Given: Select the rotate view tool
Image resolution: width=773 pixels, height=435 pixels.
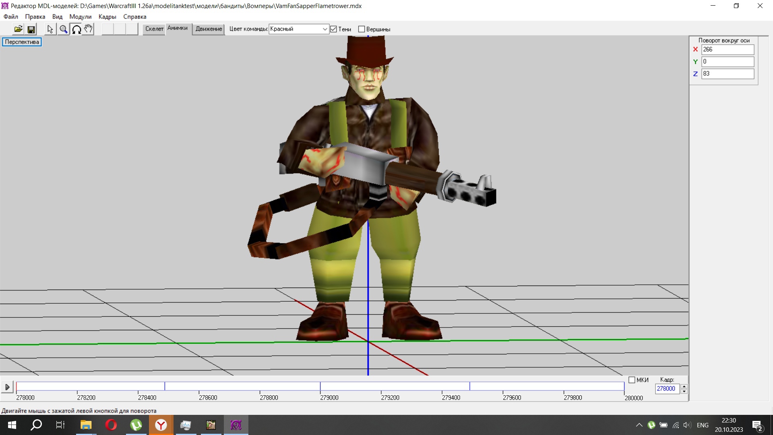Looking at the screenshot, I should click(x=76, y=29).
